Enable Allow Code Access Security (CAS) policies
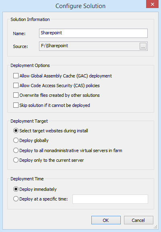161x232 pixels. (16, 86)
